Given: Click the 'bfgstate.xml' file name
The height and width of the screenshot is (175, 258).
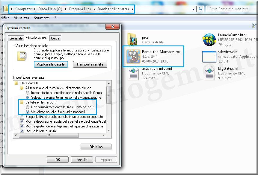Looking at the screenshot, I should (x=228, y=69).
